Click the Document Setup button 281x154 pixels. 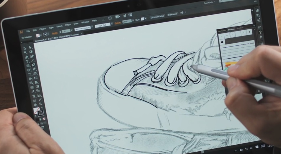157,16
